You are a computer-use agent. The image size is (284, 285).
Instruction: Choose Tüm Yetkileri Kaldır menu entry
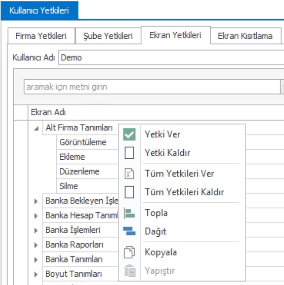pyautogui.click(x=182, y=192)
